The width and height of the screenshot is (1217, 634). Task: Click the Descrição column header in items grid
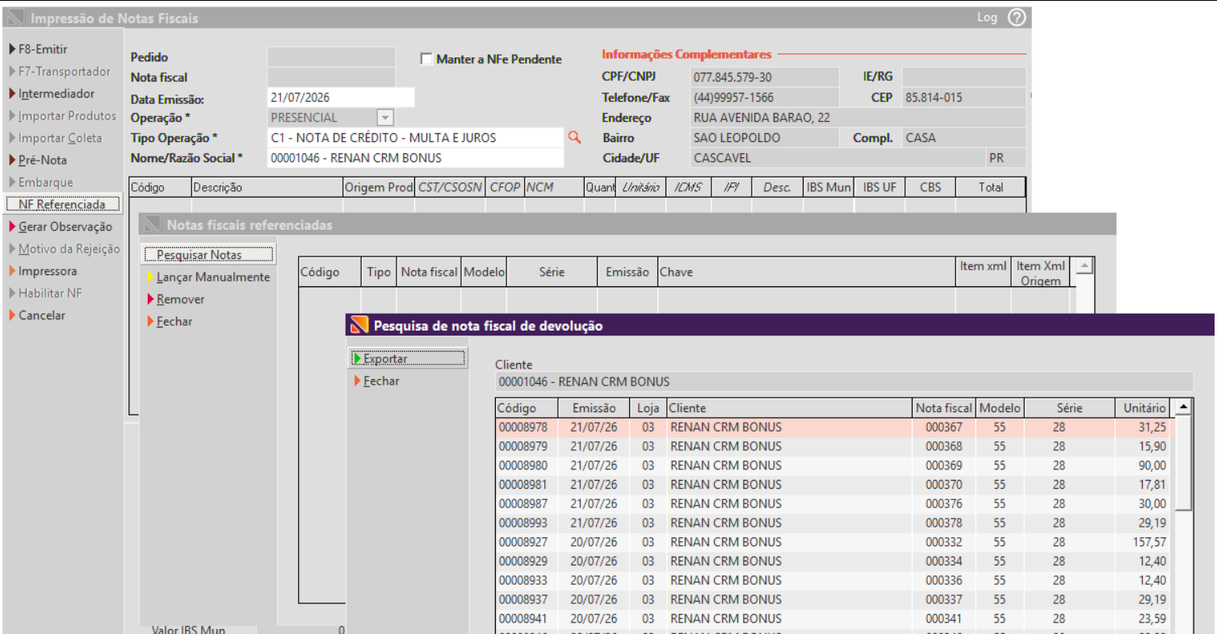[267, 187]
